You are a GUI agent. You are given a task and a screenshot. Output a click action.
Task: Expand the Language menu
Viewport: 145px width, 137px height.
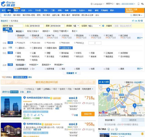click(97, 4)
